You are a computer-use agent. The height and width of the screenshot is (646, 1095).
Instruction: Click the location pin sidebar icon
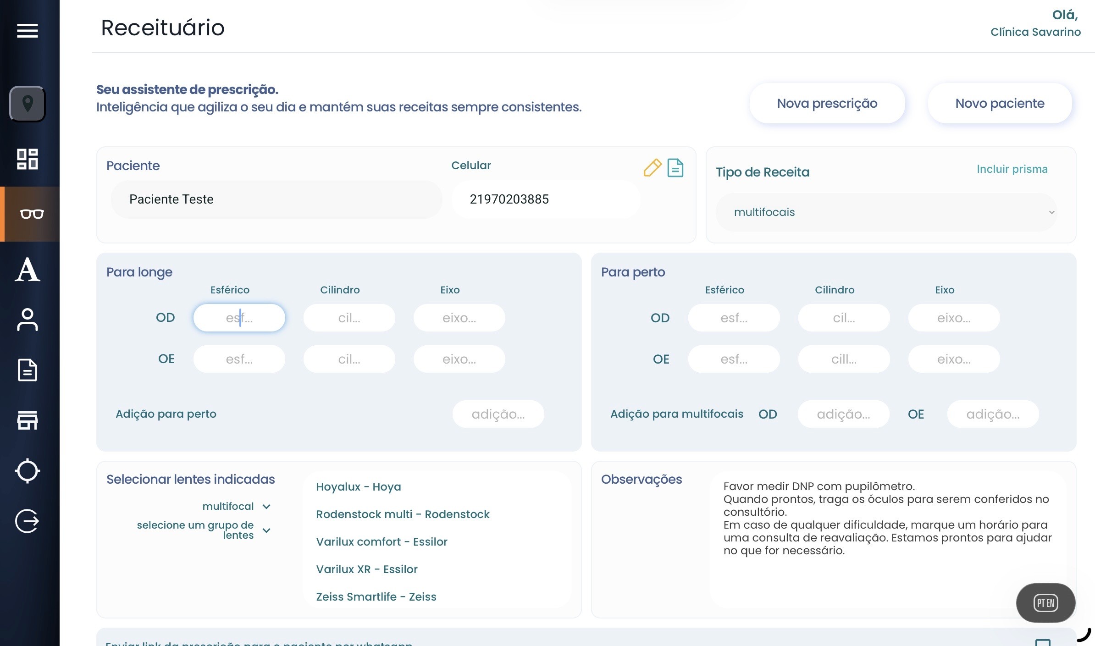point(28,104)
